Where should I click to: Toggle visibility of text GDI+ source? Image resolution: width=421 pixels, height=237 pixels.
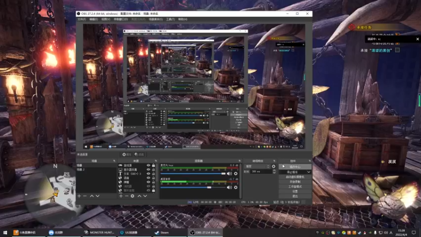148,174
